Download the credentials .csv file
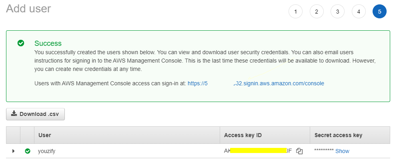Image resolution: width=397 pixels, height=163 pixels. tap(36, 114)
